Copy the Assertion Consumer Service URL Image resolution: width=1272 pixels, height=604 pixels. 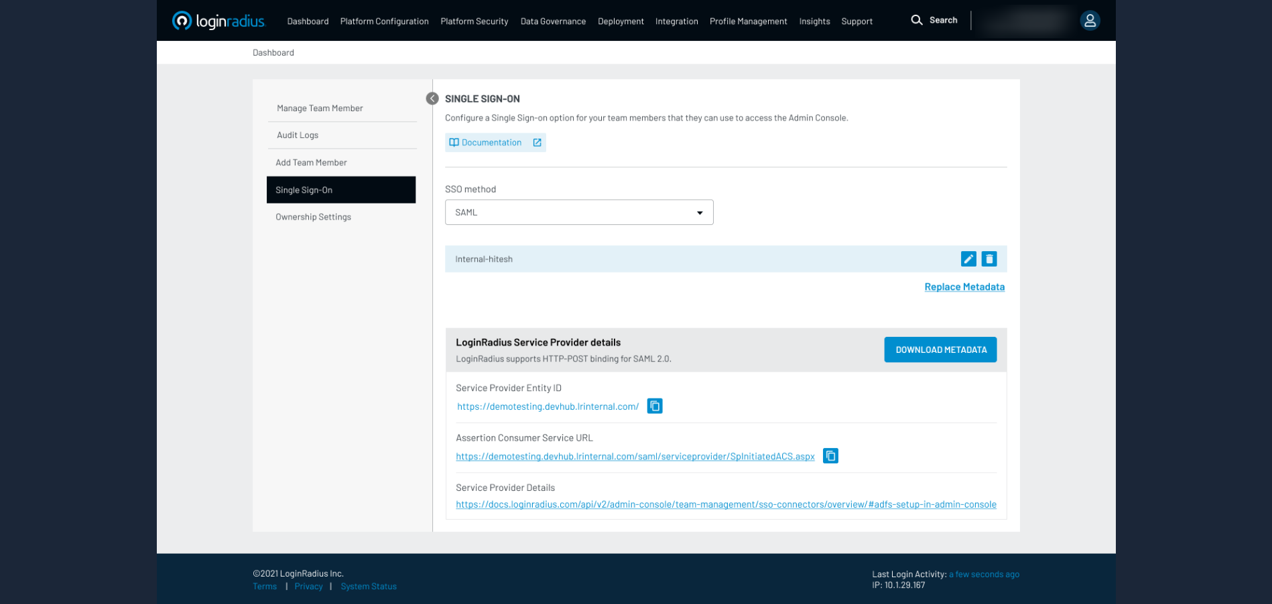830,456
